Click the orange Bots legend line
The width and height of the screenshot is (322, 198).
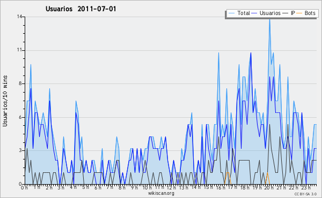(x=299, y=13)
